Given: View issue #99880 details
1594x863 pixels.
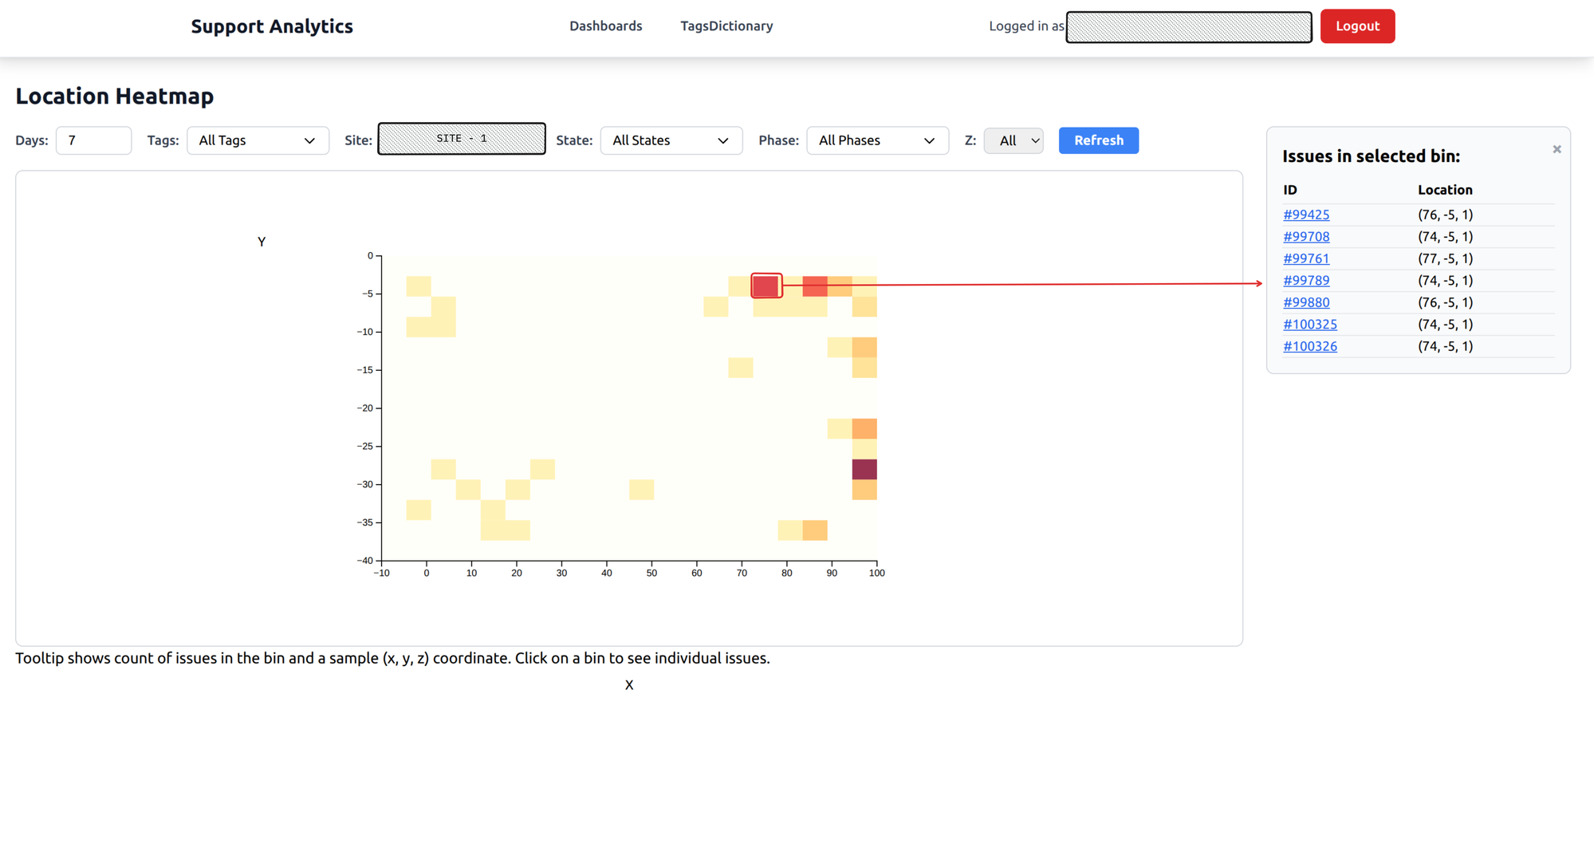Looking at the screenshot, I should coord(1305,302).
